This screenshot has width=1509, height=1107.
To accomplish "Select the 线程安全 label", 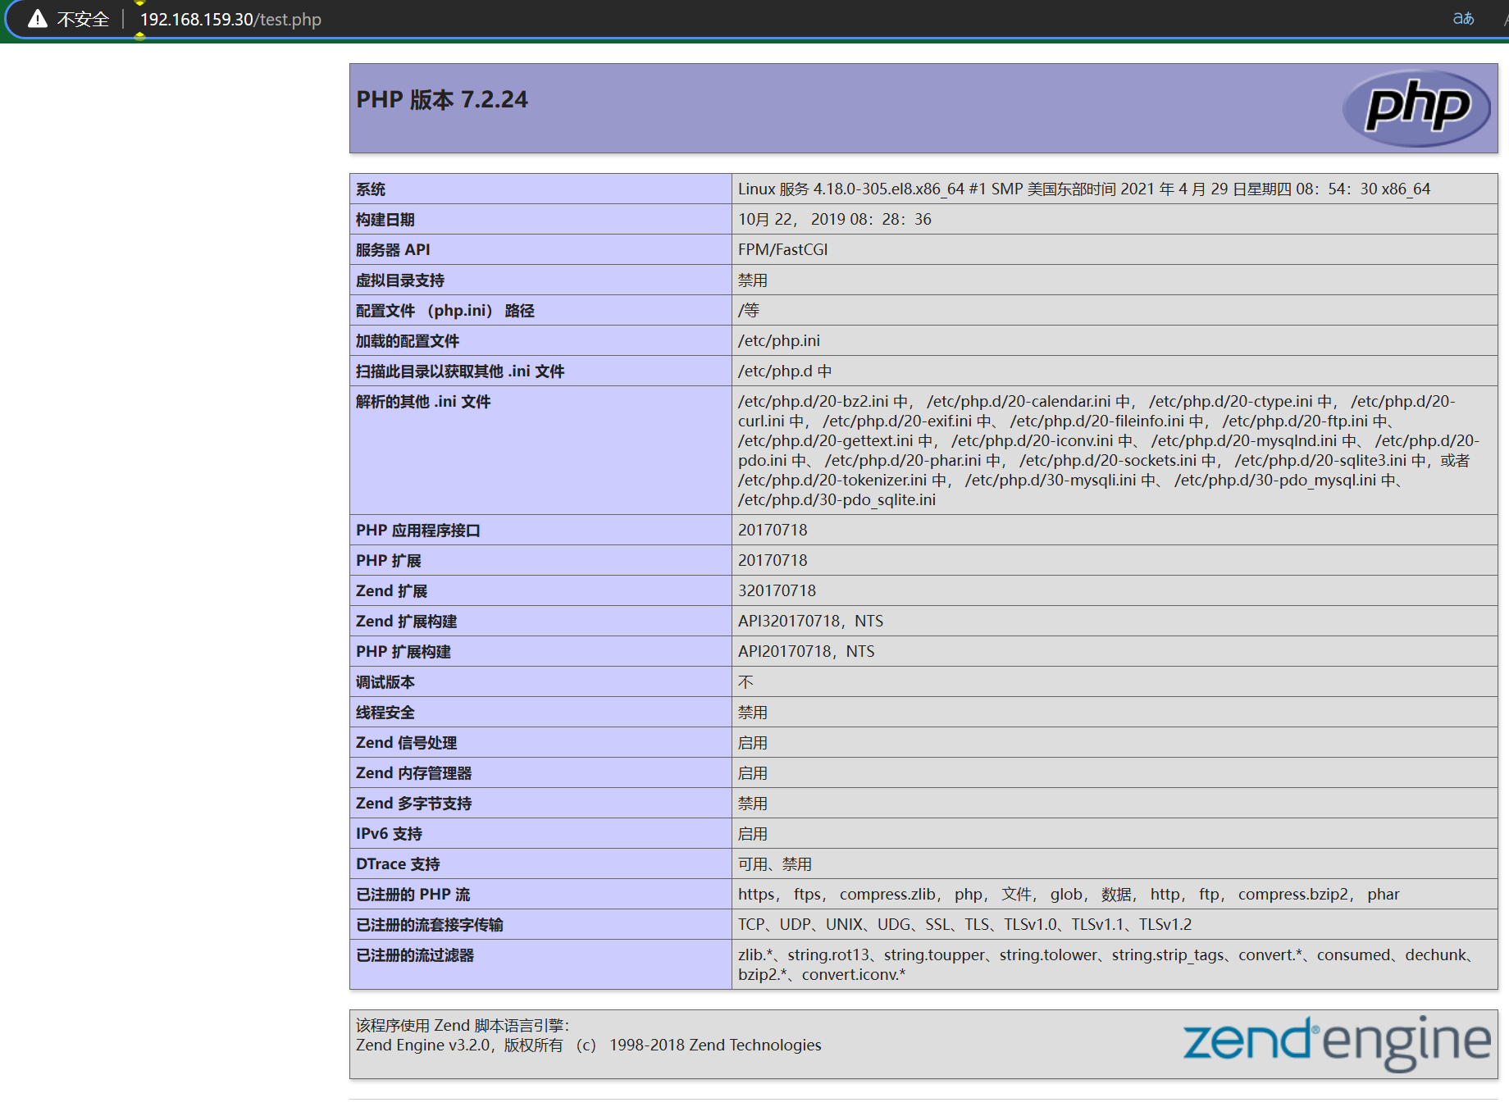I will [x=385, y=712].
